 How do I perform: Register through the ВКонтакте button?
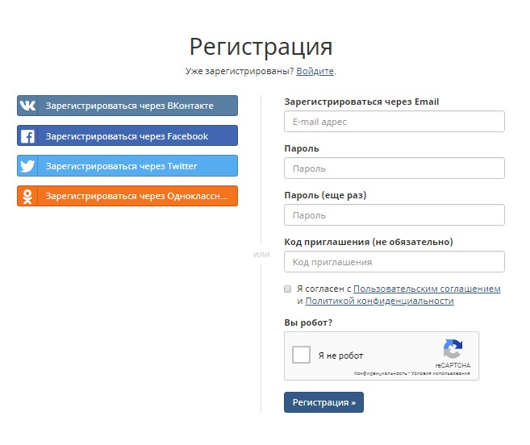[127, 106]
